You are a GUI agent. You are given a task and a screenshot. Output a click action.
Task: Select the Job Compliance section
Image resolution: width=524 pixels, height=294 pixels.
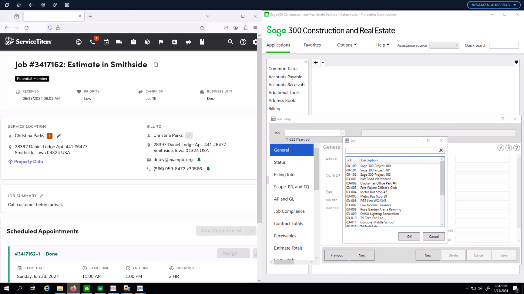tap(292, 211)
